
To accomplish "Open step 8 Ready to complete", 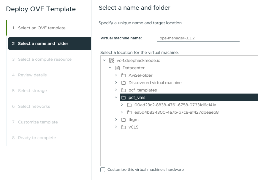I will tap(34, 138).
